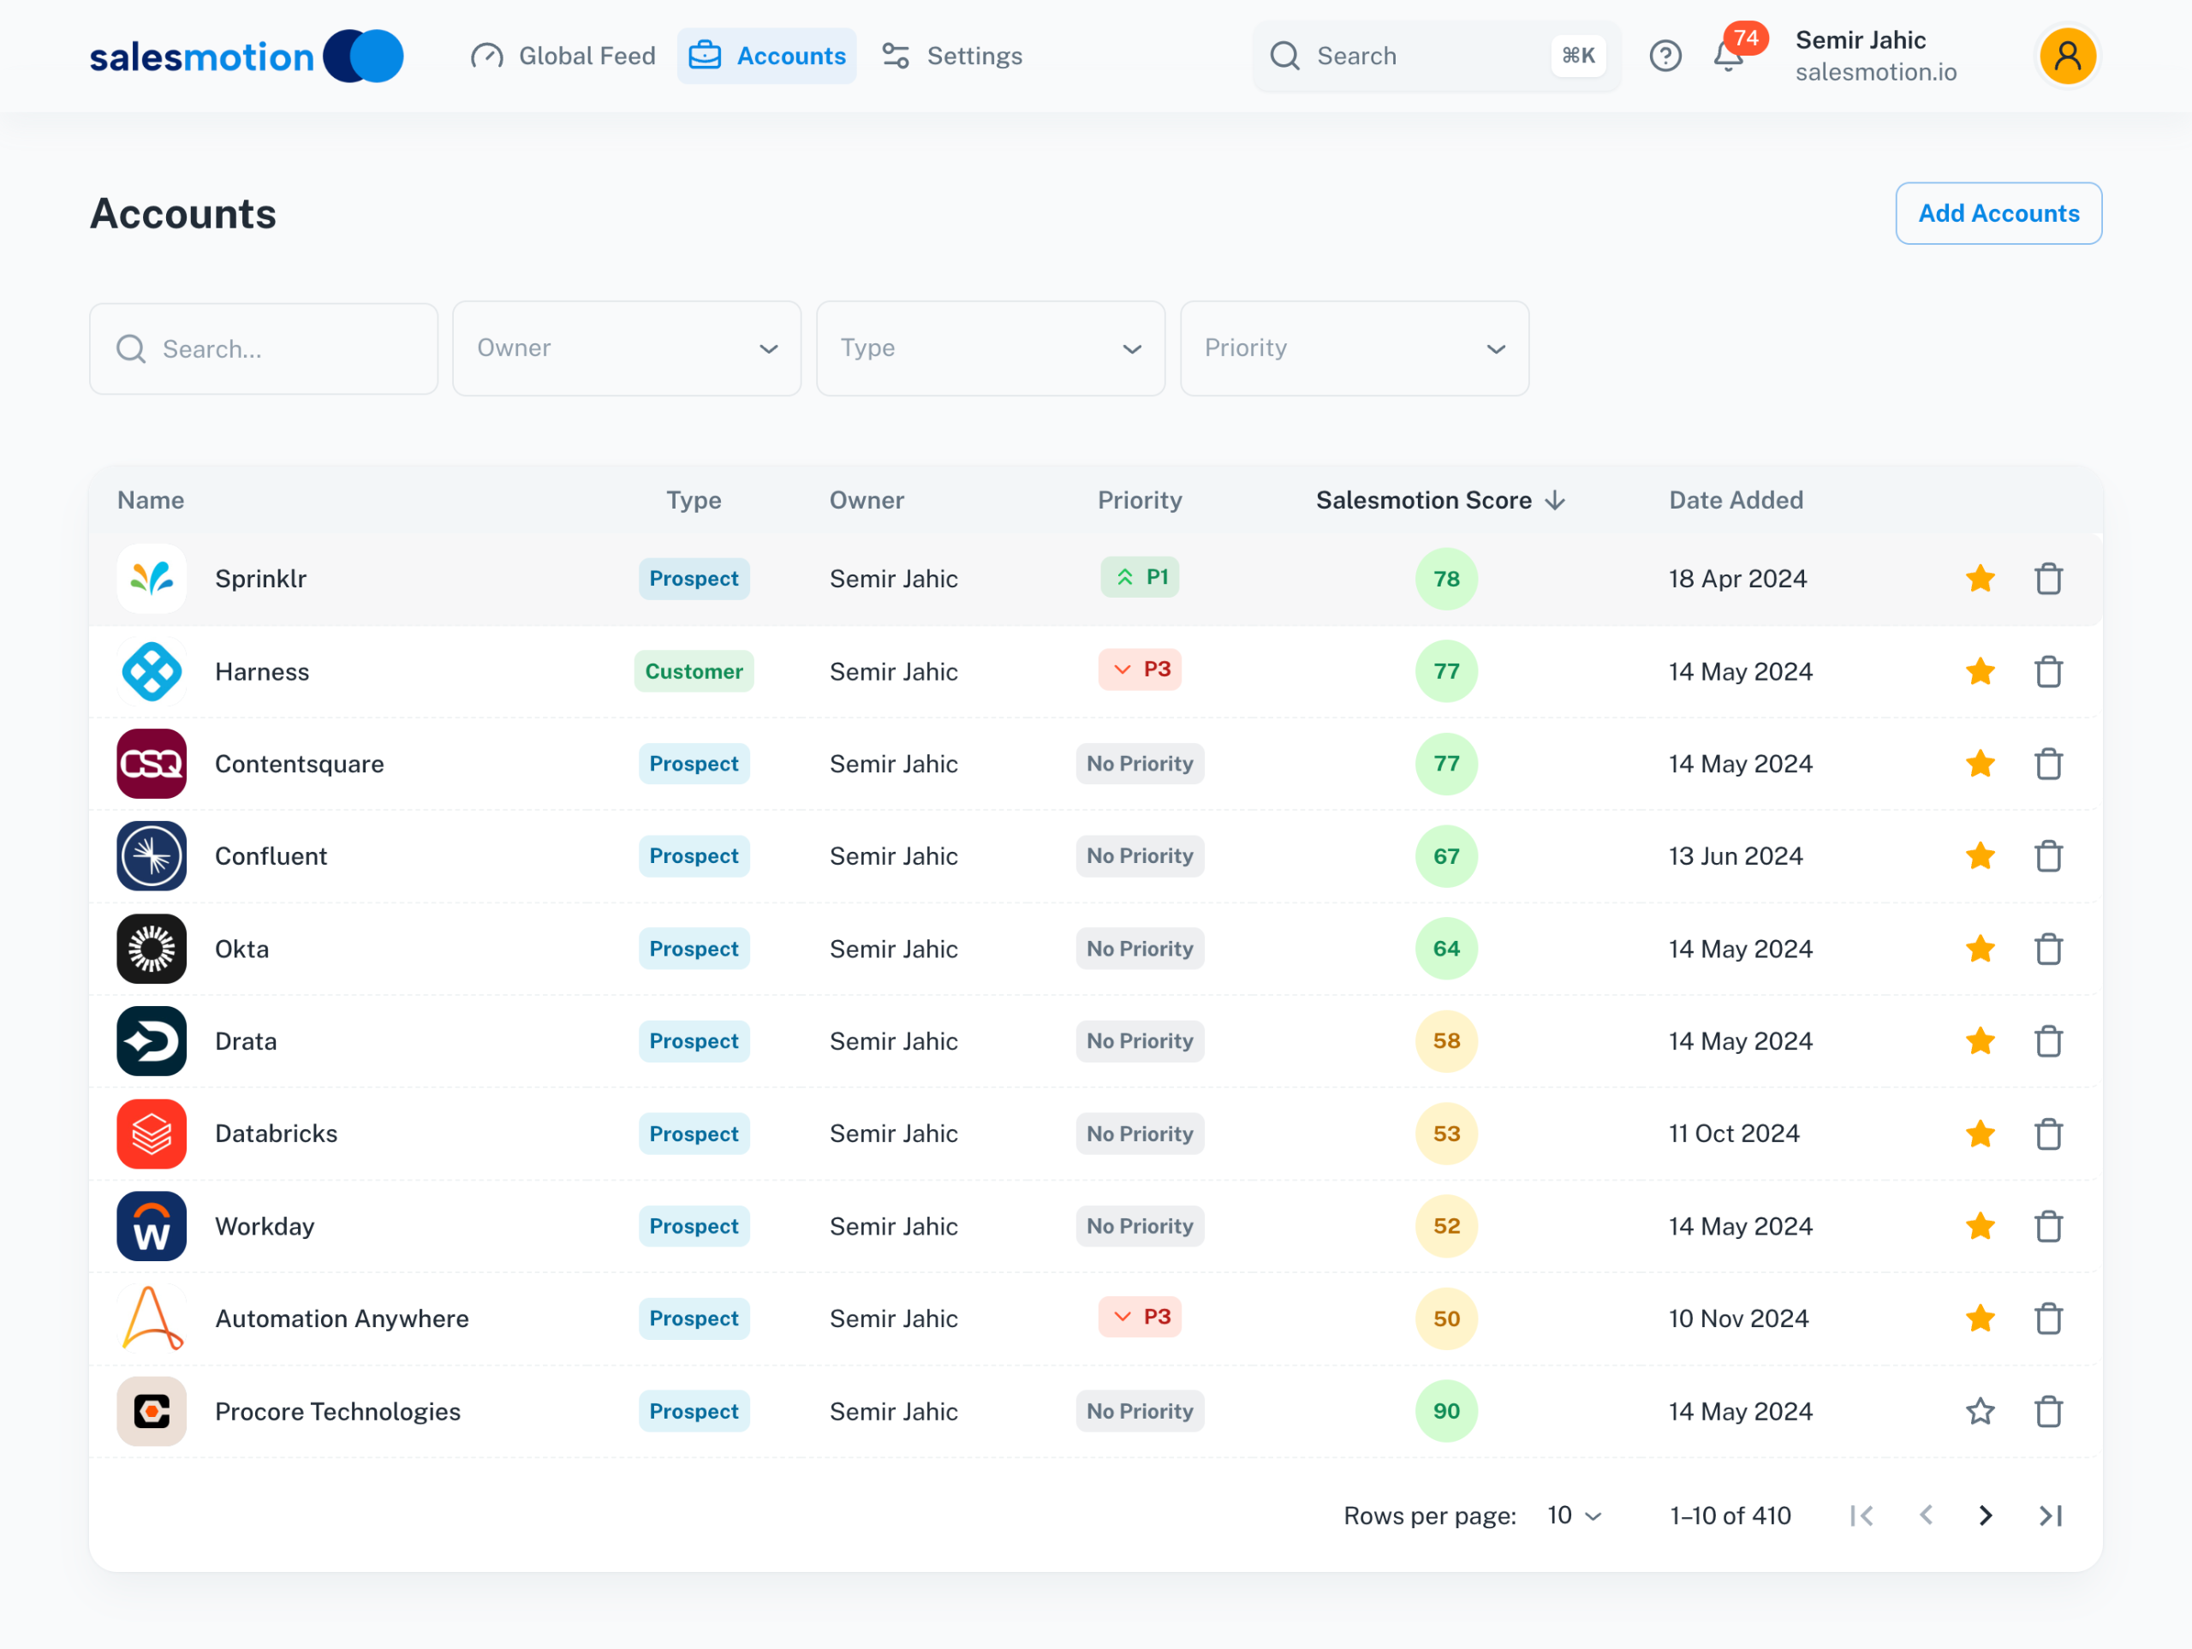Switch to Global Feed tab

point(564,57)
